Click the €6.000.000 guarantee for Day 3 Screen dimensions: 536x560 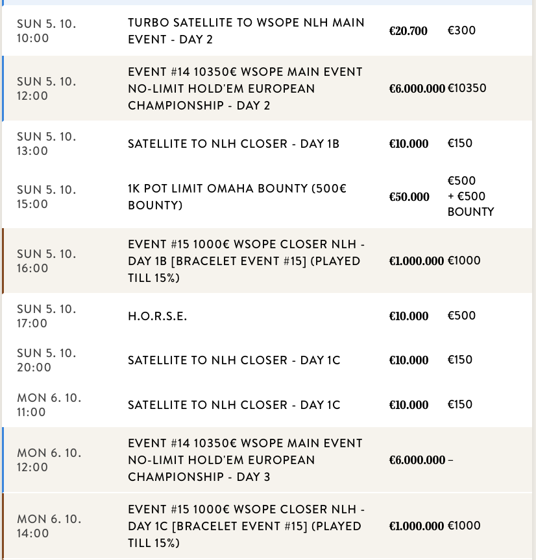pos(417,460)
